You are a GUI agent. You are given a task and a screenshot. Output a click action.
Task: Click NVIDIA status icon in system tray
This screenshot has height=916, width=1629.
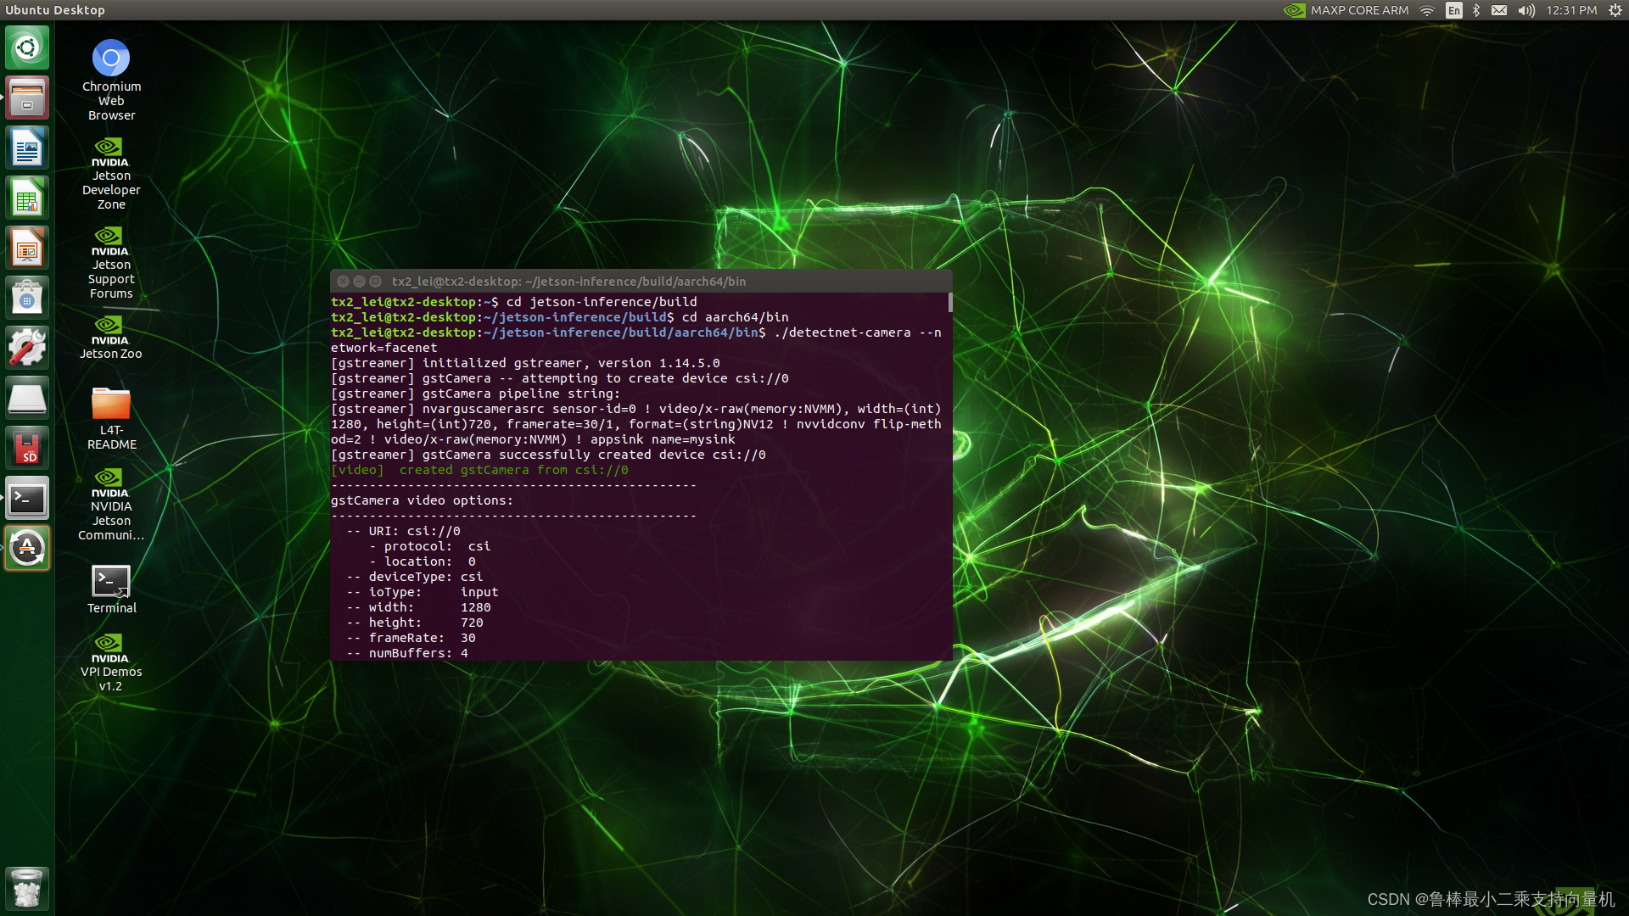[1295, 11]
